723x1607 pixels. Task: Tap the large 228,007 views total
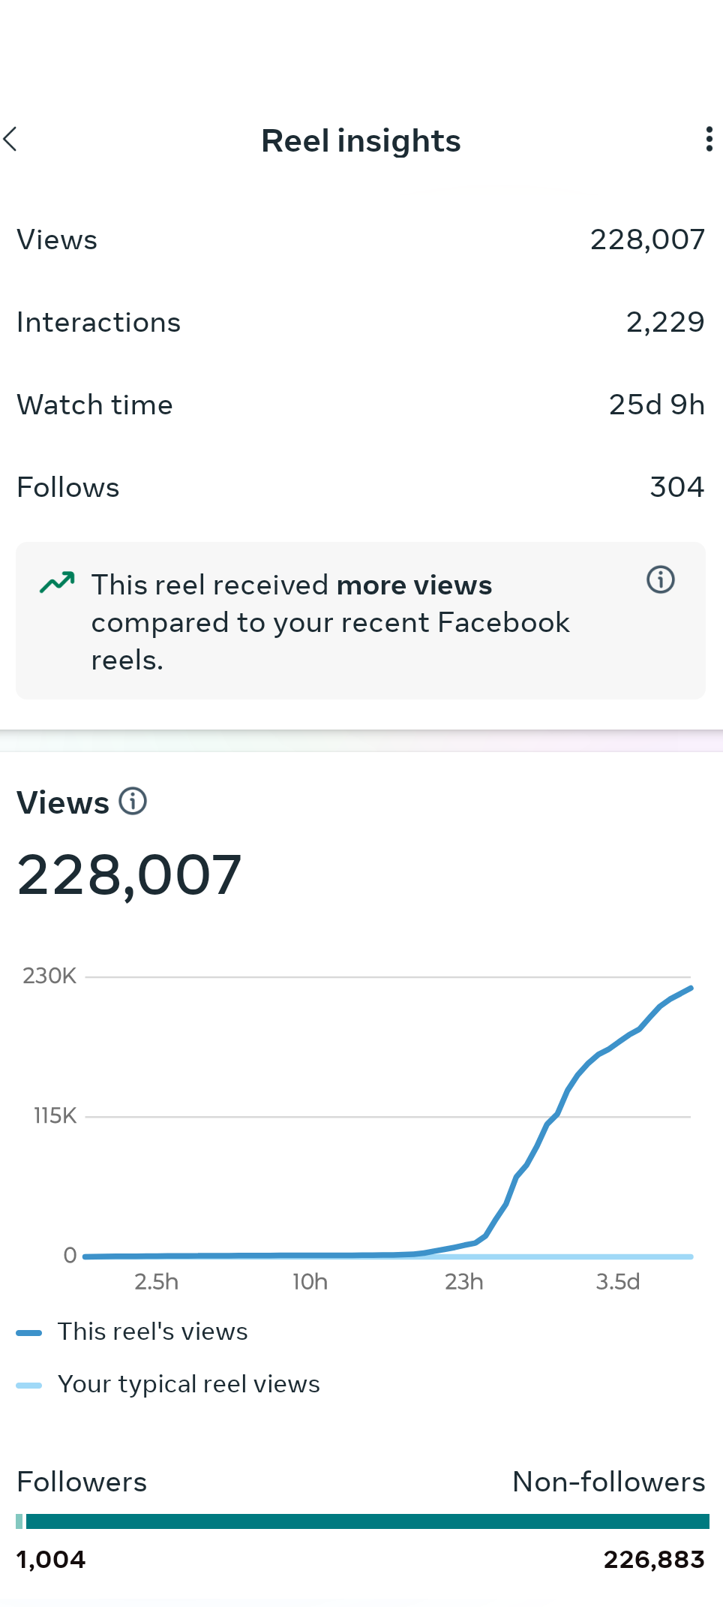(x=129, y=875)
